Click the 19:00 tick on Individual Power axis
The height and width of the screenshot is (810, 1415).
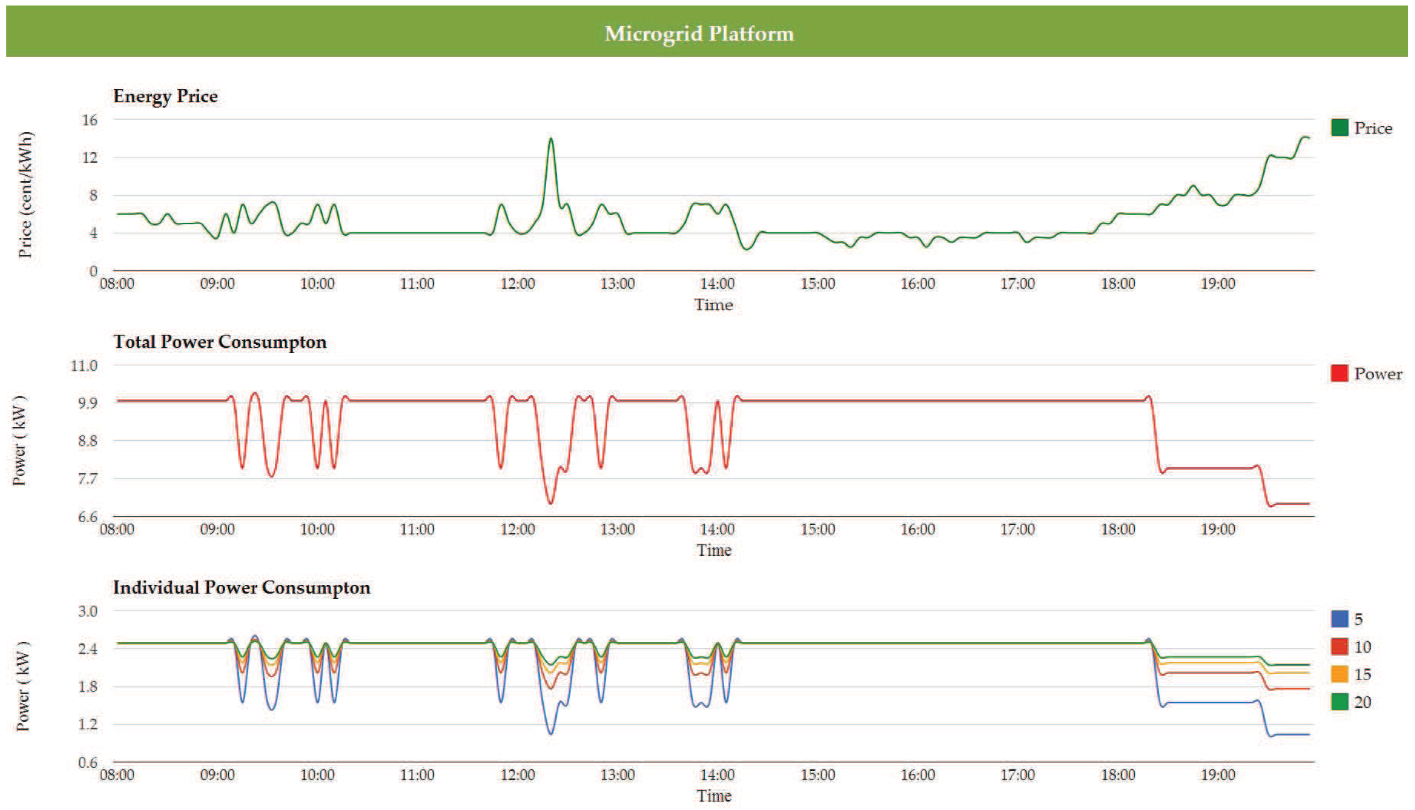point(1218,775)
